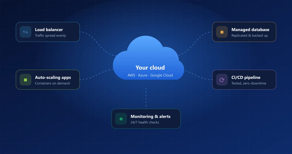The image size is (292, 154).
Task: Click the Managed database orange icon
Action: [222, 32]
